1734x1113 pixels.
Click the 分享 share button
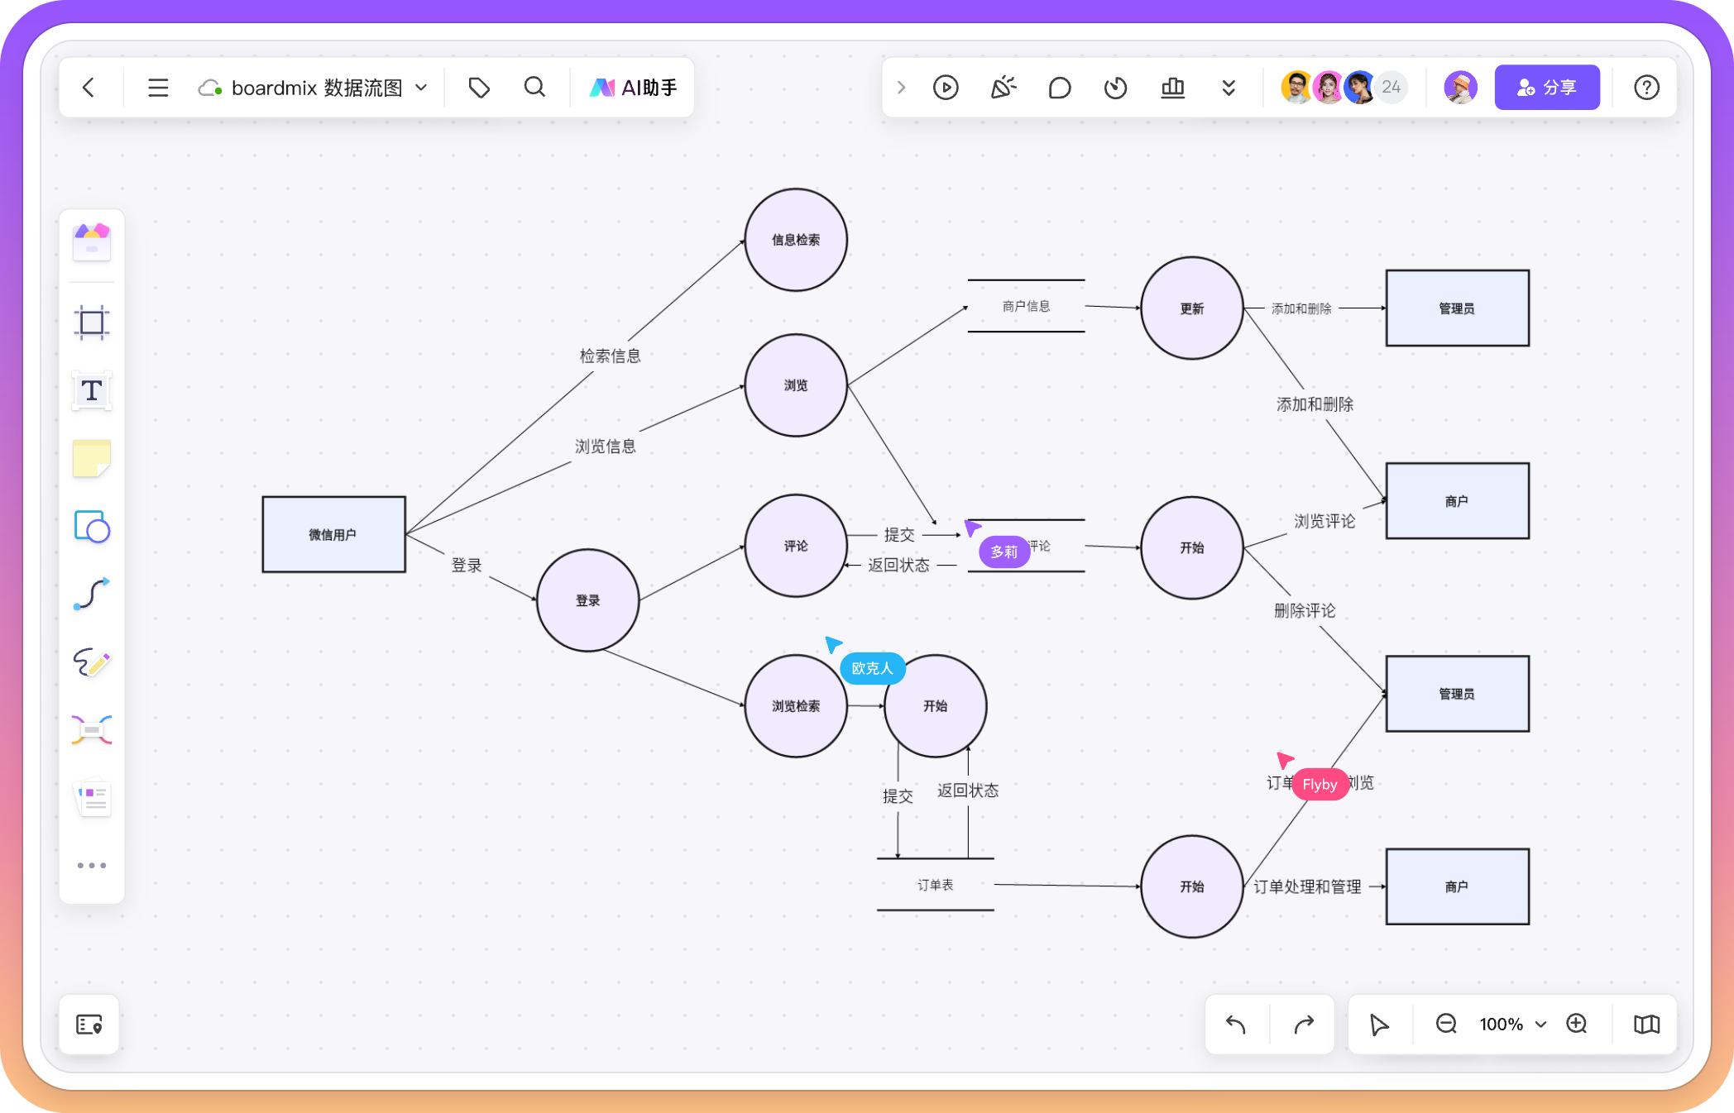coord(1547,88)
